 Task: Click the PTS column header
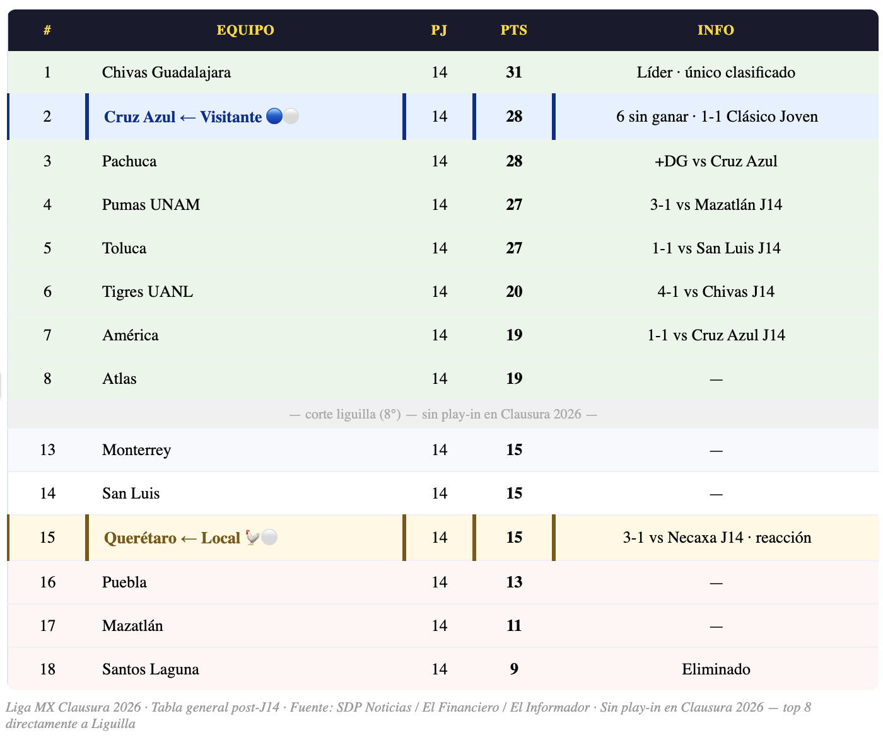513,30
